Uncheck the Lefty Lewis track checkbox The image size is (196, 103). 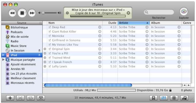50,66
